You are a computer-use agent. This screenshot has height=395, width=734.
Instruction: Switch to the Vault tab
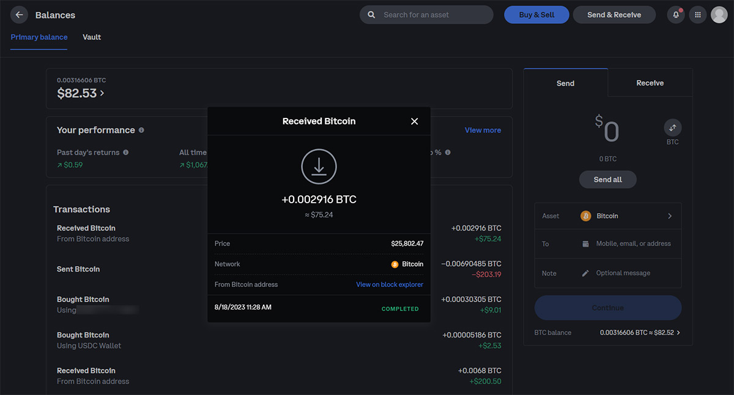tap(92, 37)
